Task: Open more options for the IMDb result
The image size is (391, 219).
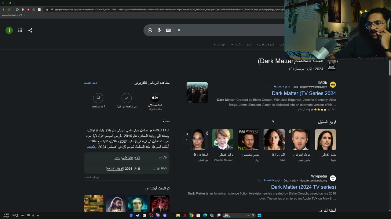Action: click(269, 87)
